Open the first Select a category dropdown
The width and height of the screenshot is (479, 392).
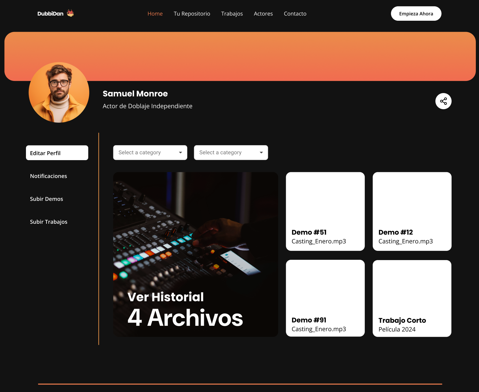coord(150,153)
